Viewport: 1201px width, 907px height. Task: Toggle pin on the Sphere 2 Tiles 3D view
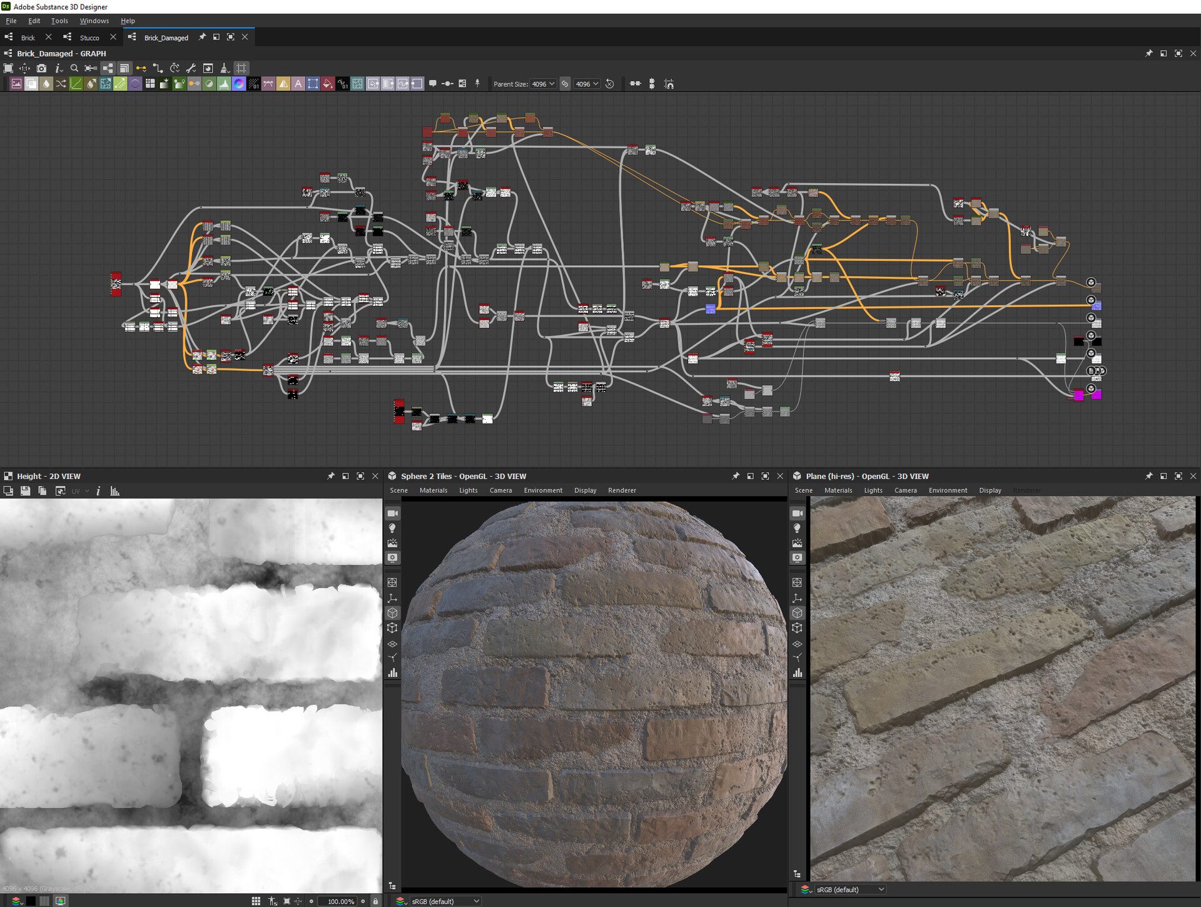click(736, 476)
